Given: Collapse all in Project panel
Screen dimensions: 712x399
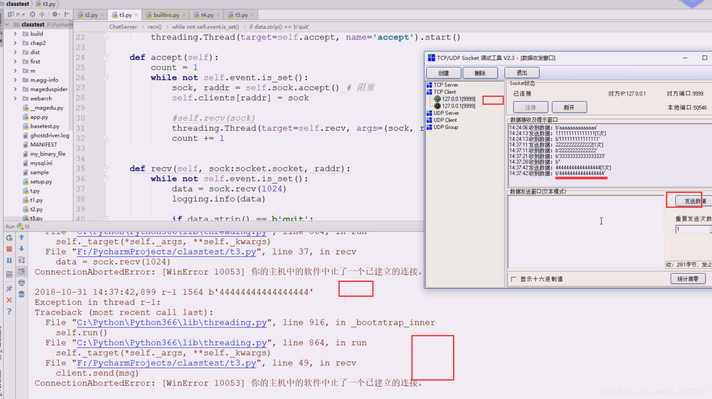Looking at the screenshot, I should click(42, 14).
